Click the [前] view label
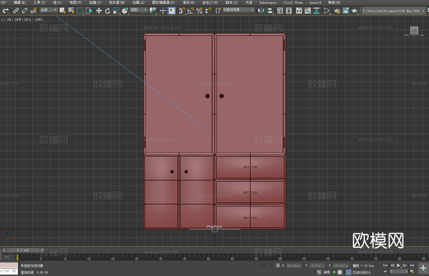Image resolution: width=429 pixels, height=276 pixels. point(10,20)
